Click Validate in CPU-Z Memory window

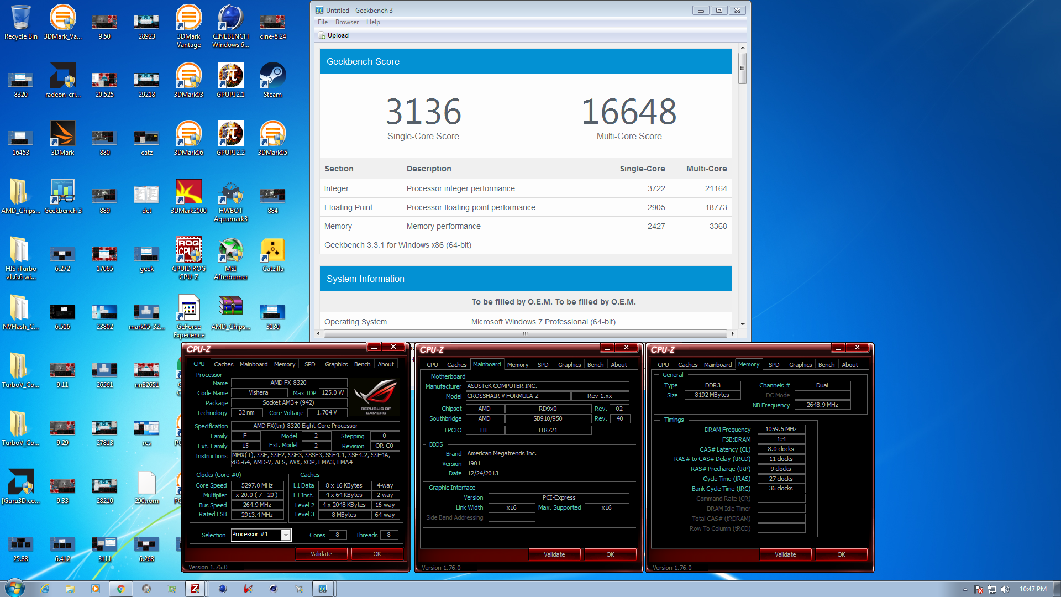click(x=785, y=554)
